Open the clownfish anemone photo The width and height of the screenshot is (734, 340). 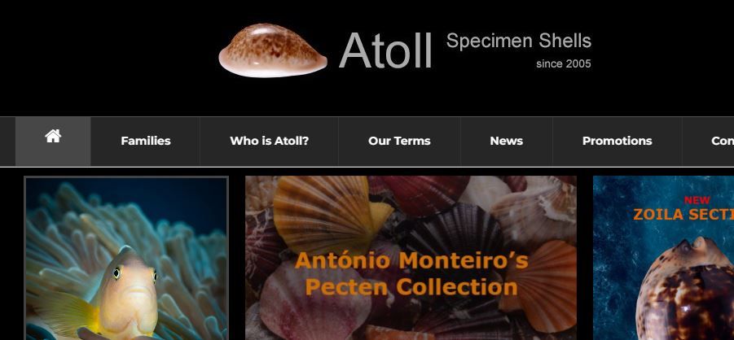coord(126,259)
